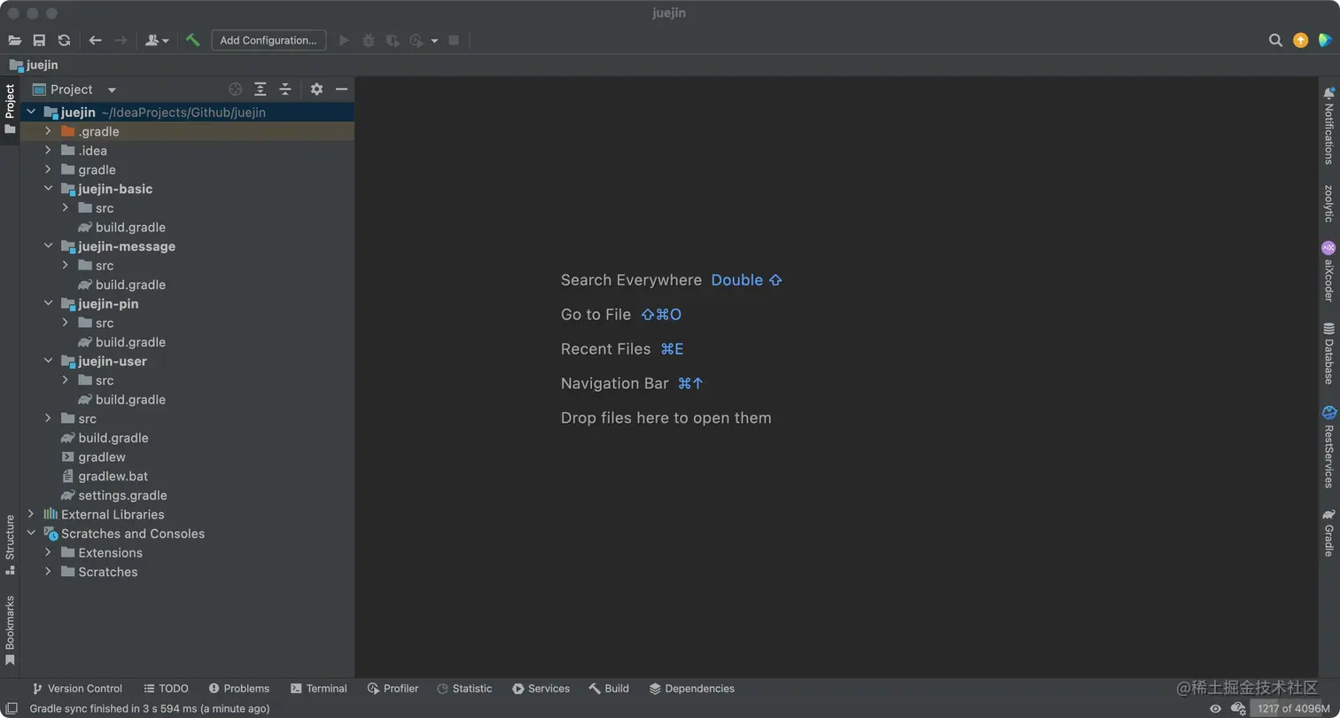Click Select Opened File crosshair icon
The height and width of the screenshot is (718, 1340).
pos(235,89)
